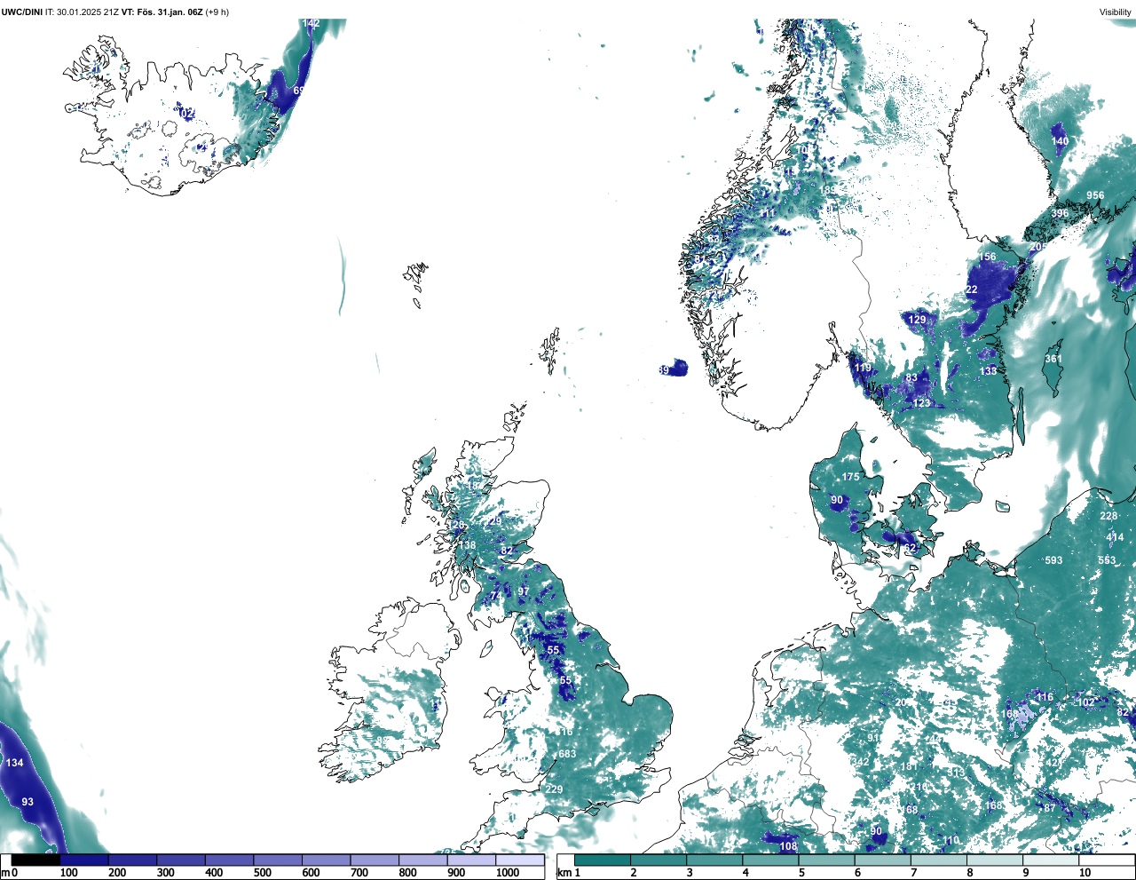Click the 100–200 m dark blue legend swatch

[84, 860]
